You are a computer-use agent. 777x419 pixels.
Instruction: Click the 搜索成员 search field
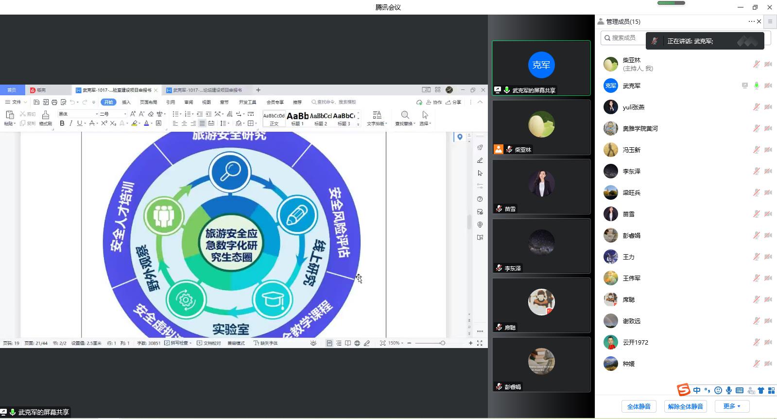[x=623, y=38]
